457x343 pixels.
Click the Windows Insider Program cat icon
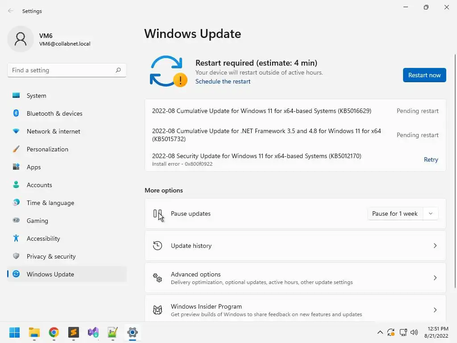click(x=158, y=310)
